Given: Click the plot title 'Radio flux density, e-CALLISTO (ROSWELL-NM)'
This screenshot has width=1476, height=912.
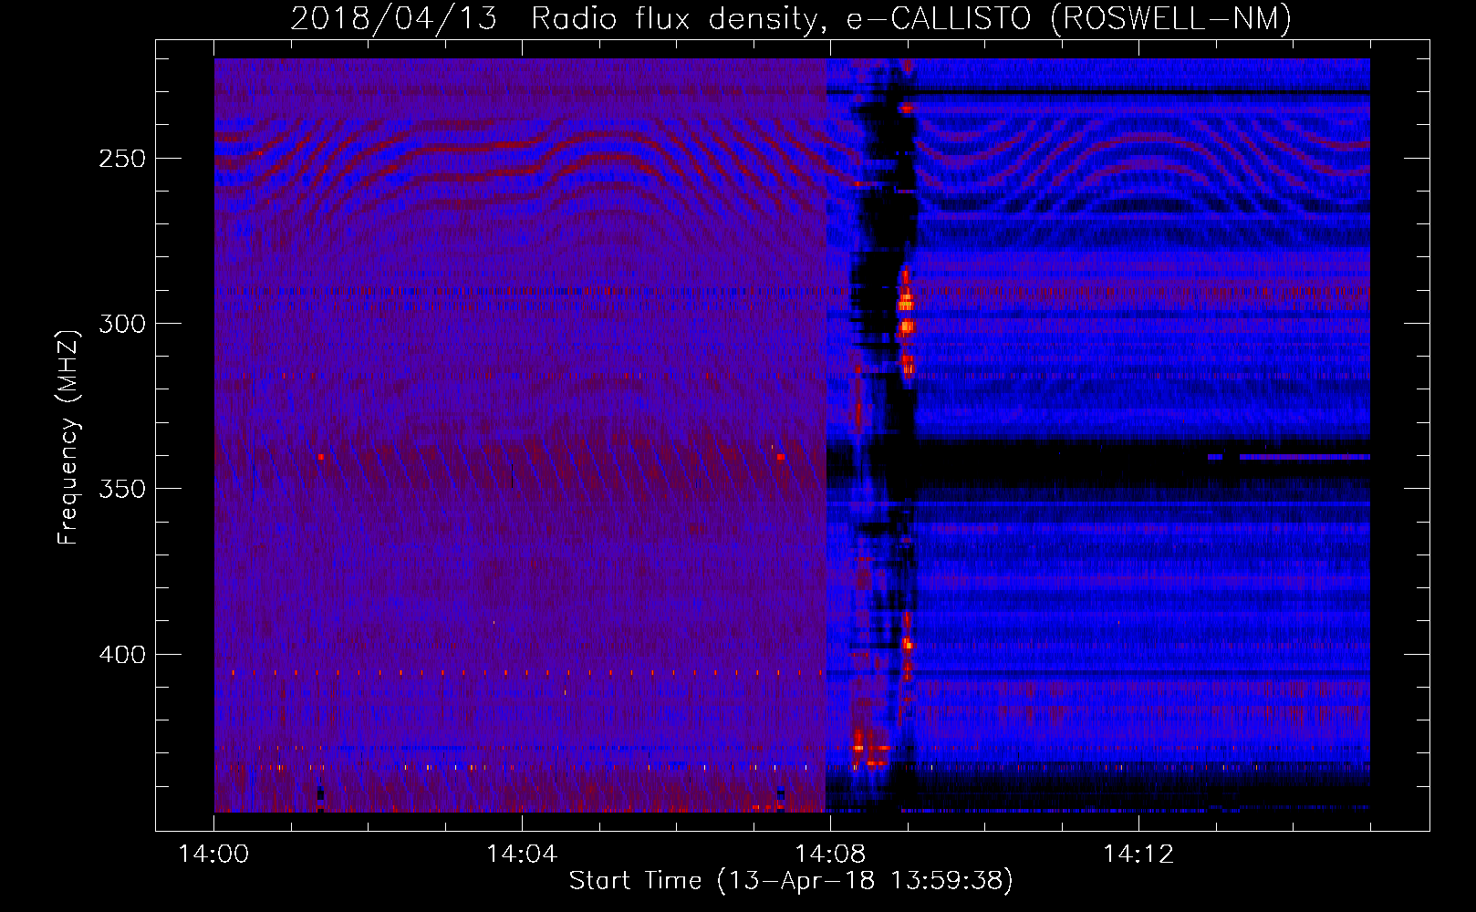Looking at the screenshot, I should point(911,18).
